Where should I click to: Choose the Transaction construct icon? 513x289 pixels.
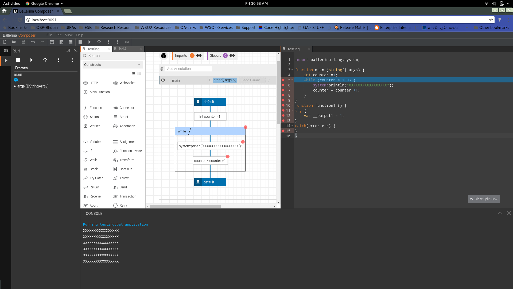pyautogui.click(x=115, y=196)
